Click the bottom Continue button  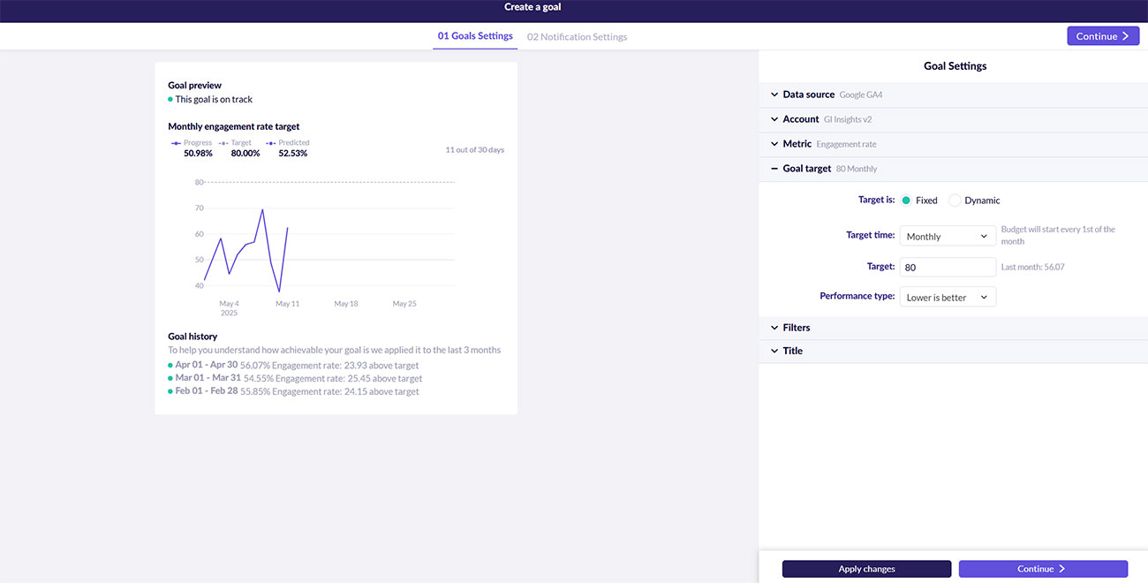tap(1043, 569)
